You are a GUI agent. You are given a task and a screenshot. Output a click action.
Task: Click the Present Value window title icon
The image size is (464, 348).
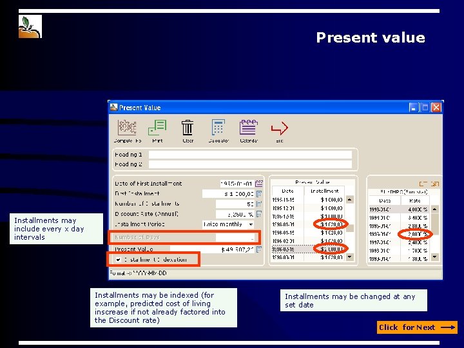coord(113,107)
